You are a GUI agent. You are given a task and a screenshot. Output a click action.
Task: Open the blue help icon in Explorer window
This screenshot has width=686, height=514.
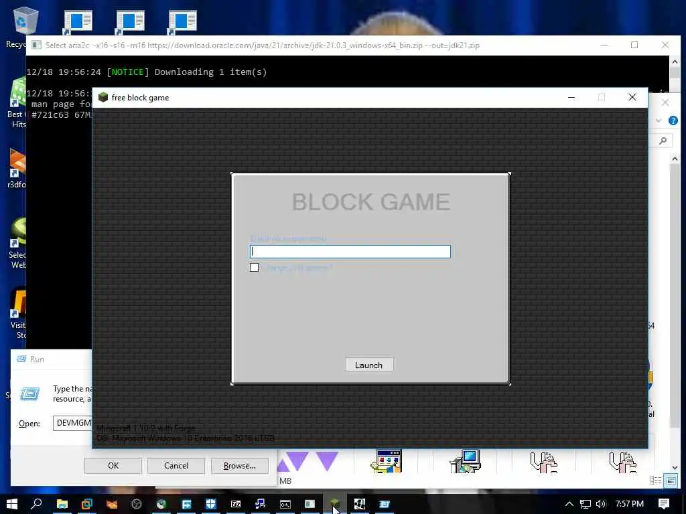pos(673,120)
